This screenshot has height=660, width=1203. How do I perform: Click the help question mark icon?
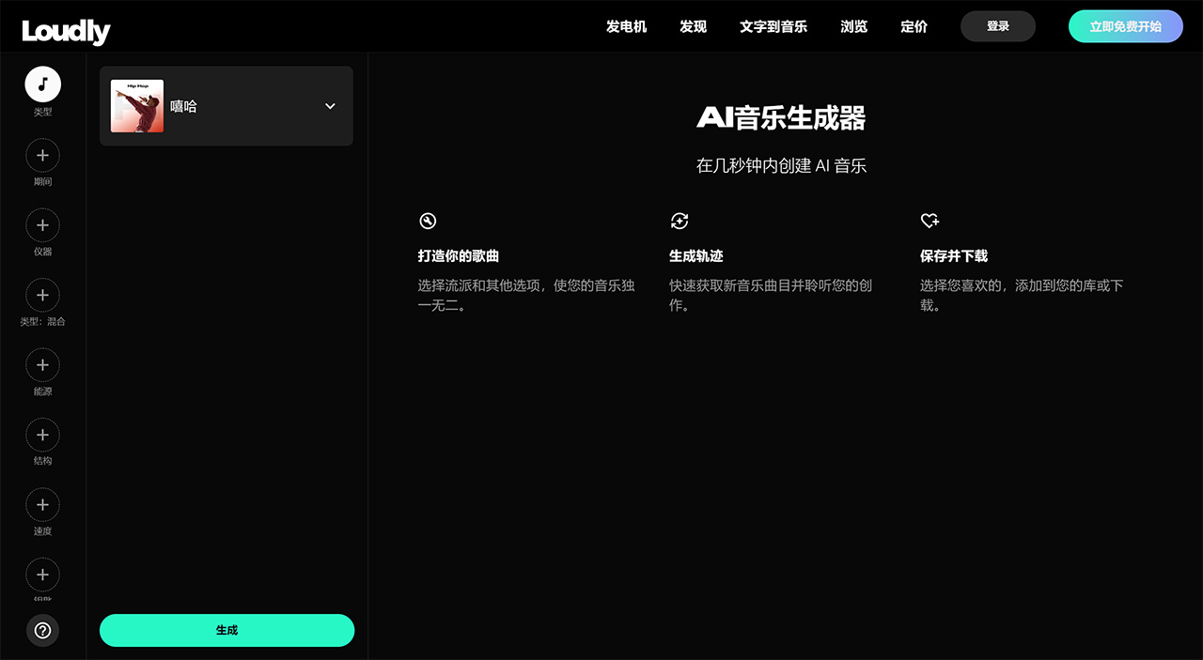[x=42, y=631]
